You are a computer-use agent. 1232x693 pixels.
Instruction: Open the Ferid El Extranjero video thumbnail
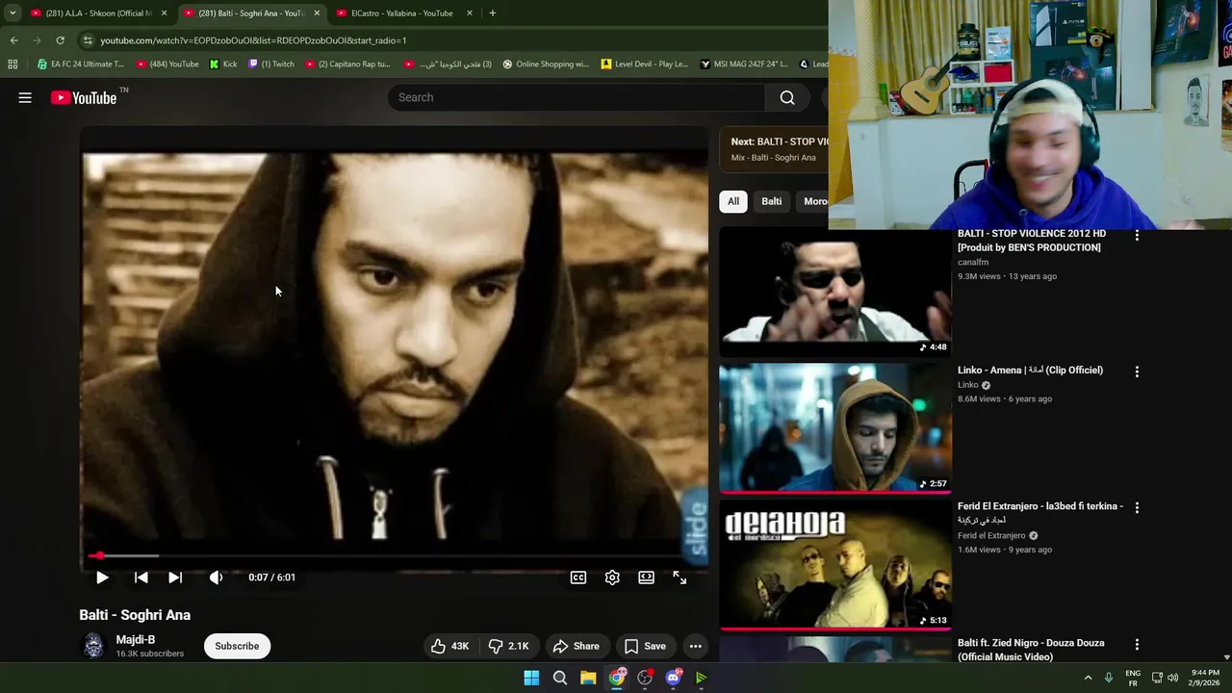coord(834,565)
